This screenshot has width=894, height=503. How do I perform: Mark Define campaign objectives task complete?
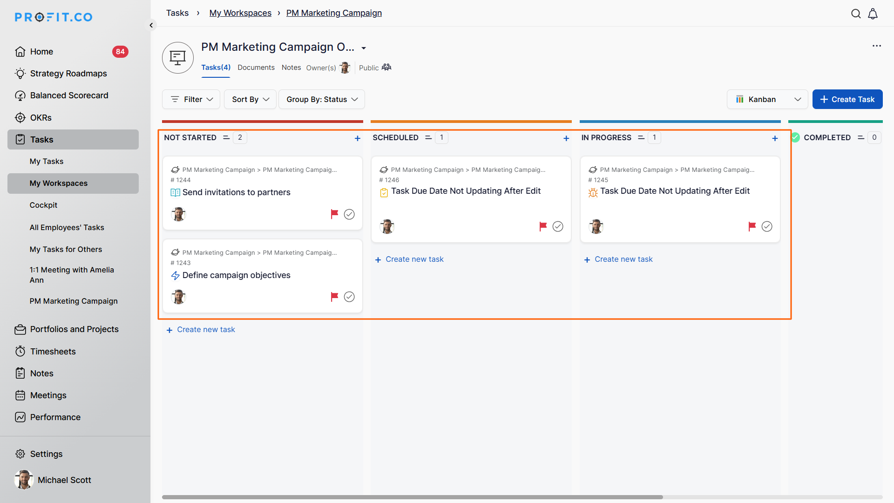pyautogui.click(x=349, y=297)
